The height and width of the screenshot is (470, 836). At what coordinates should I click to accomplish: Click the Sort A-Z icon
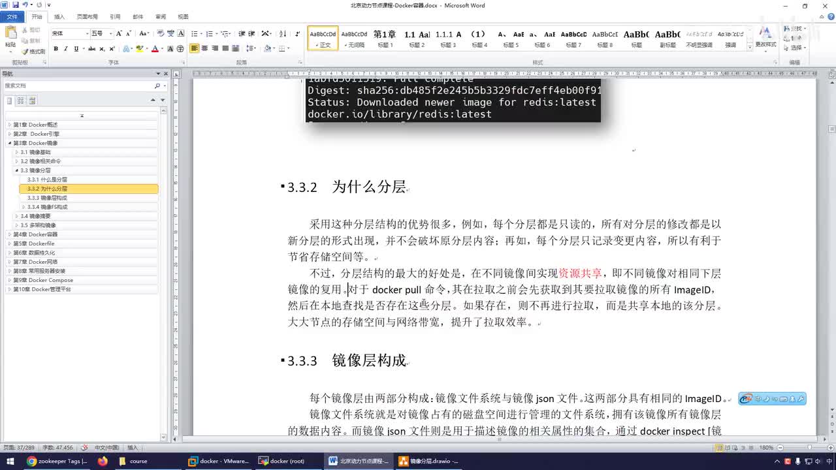283,33
